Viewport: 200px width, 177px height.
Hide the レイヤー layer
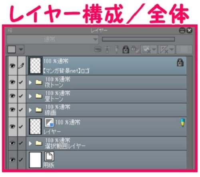coord(12,127)
